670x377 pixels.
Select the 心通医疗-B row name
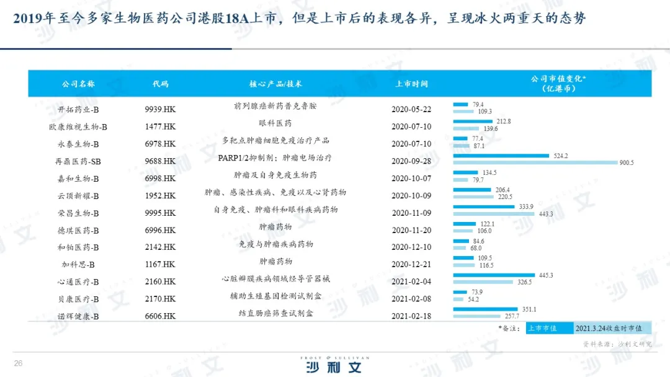tap(78, 282)
